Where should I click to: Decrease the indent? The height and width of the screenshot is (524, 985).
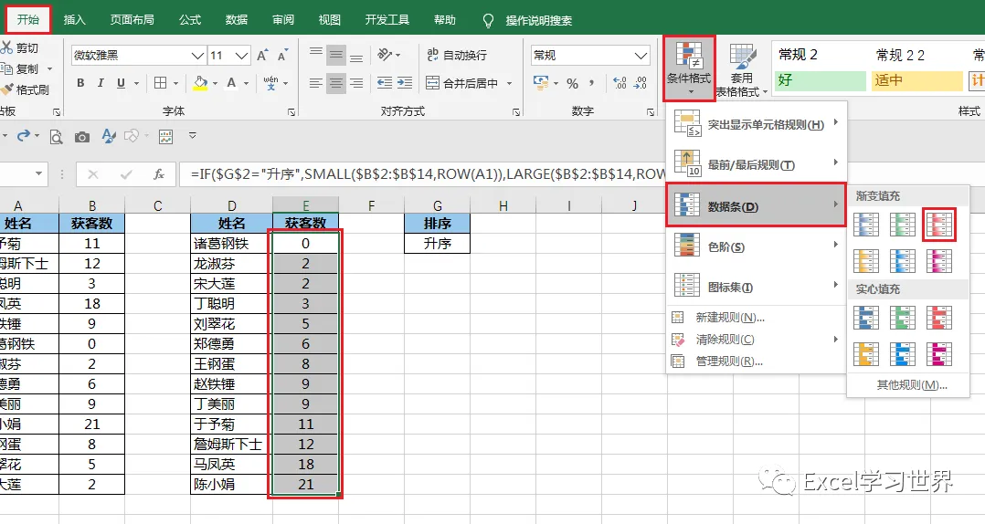coord(385,83)
